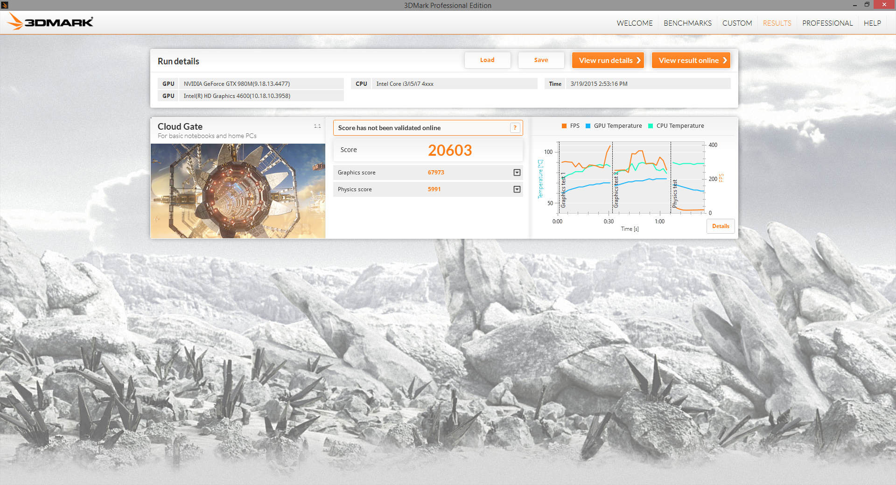Open the question mark help icon

(x=515, y=128)
